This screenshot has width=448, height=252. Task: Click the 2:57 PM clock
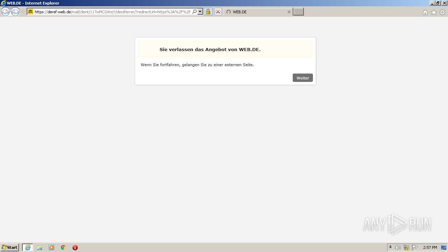point(430,247)
